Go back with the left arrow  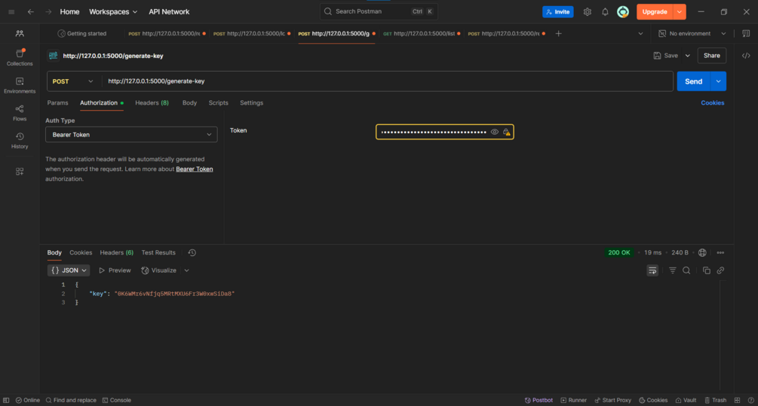31,11
